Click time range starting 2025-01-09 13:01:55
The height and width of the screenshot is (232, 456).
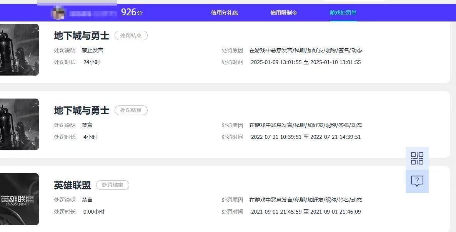pos(306,62)
